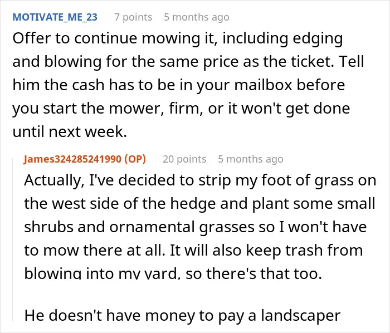Image resolution: width=390 pixels, height=333 pixels.
Task: Click the line "to mow there at all"
Action: coord(193,250)
